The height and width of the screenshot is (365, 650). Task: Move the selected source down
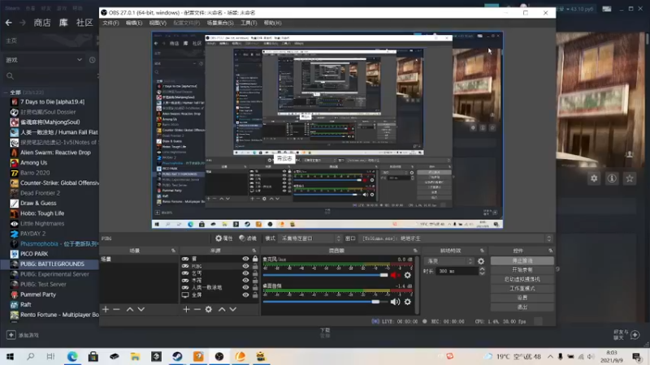click(233, 310)
